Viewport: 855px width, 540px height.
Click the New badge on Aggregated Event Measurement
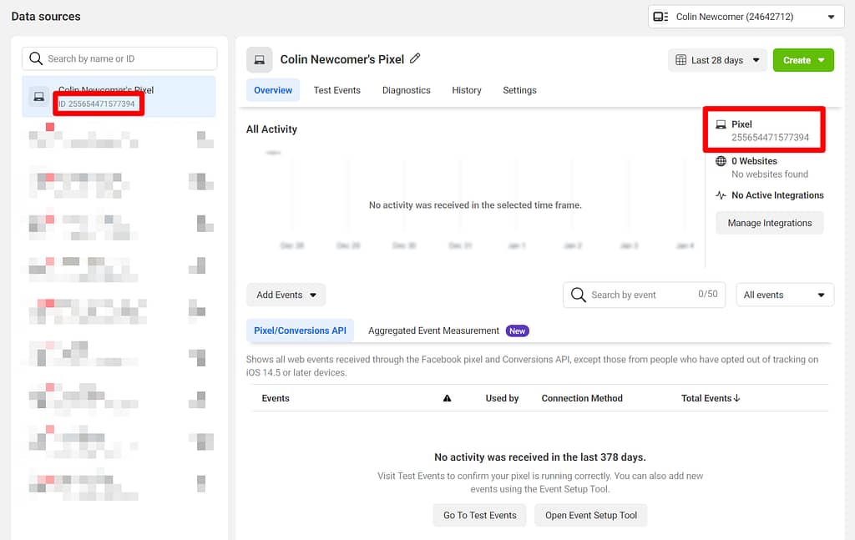click(518, 331)
